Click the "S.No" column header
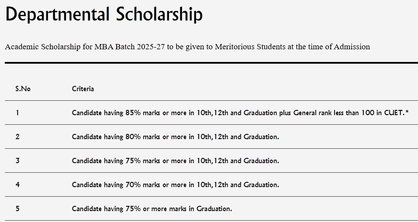418x222 pixels. (23, 89)
